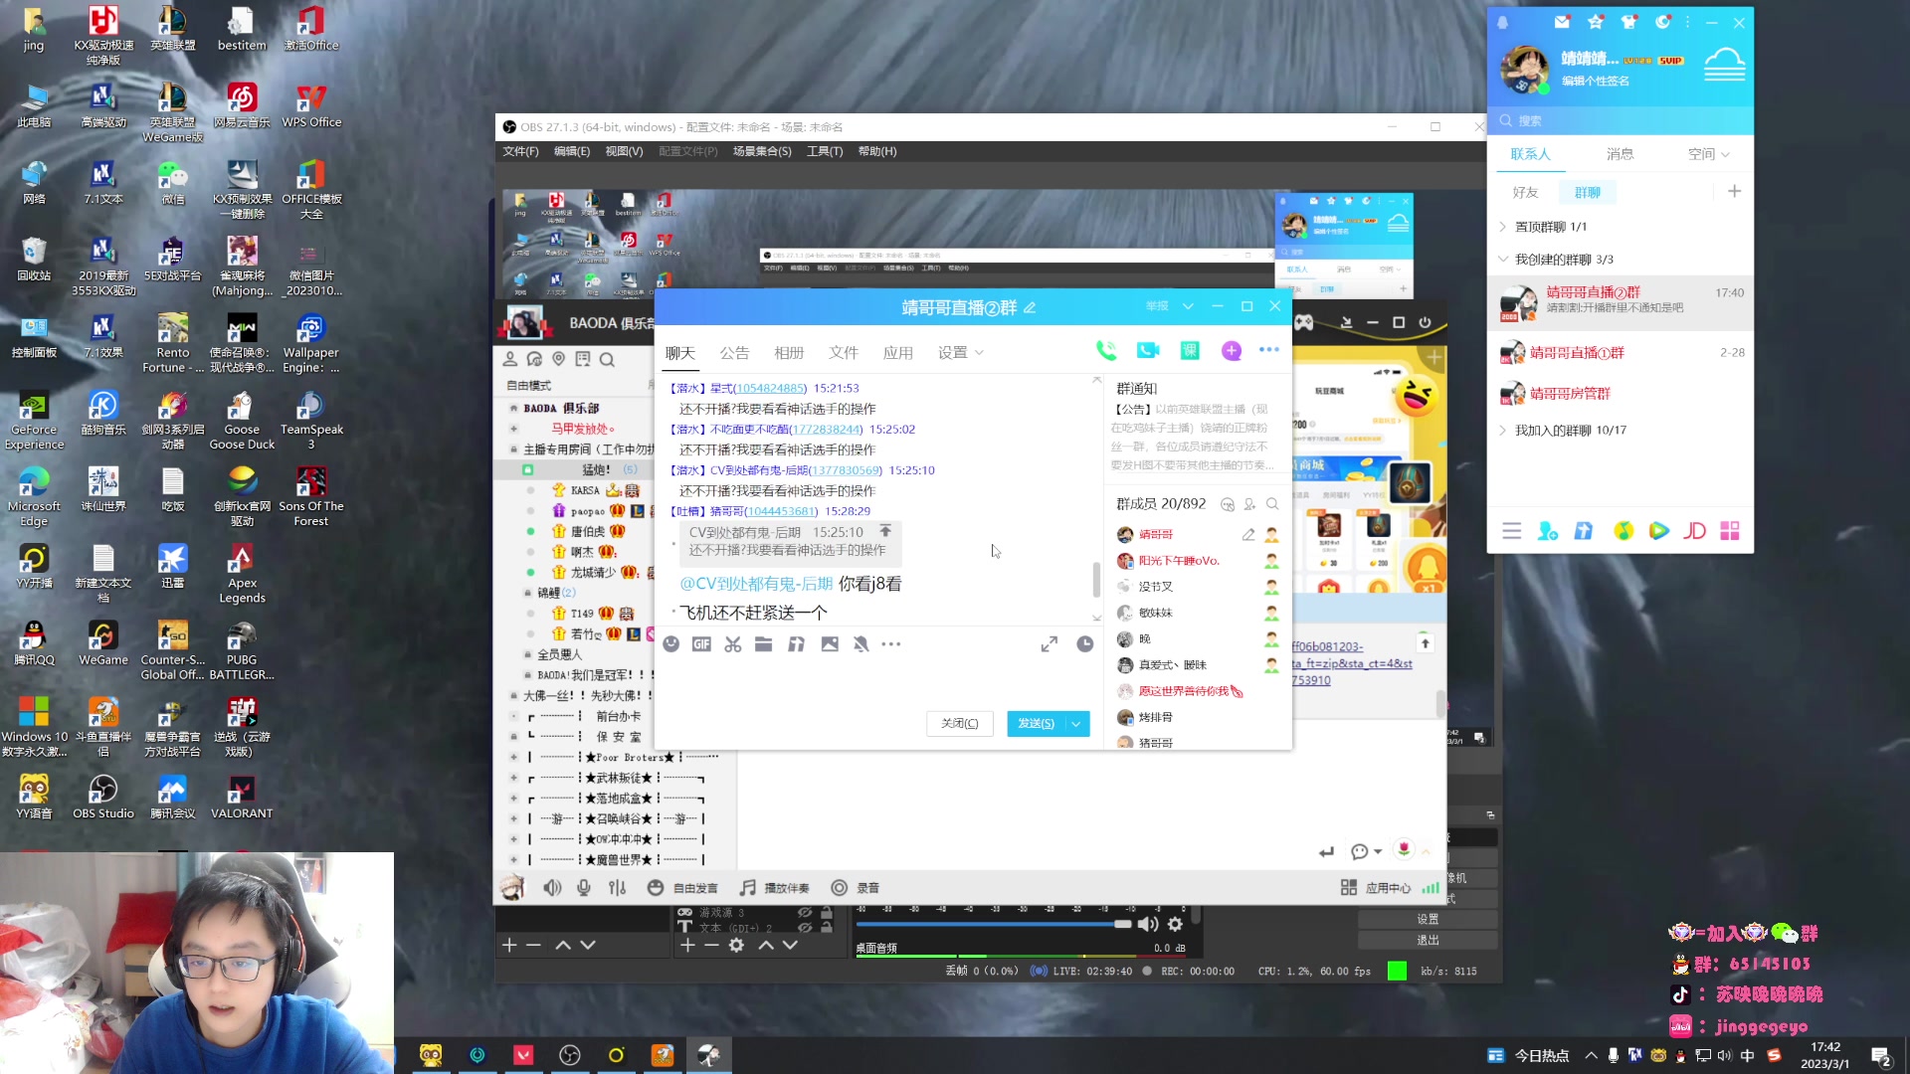Search group members with the magnifier icon
This screenshot has height=1074, width=1910.
coord(1272,504)
